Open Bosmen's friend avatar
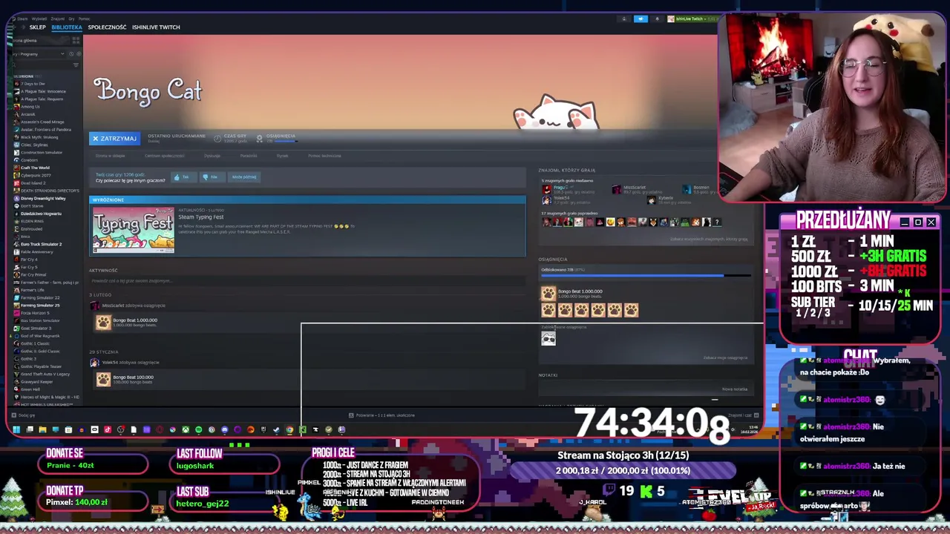 (687, 189)
